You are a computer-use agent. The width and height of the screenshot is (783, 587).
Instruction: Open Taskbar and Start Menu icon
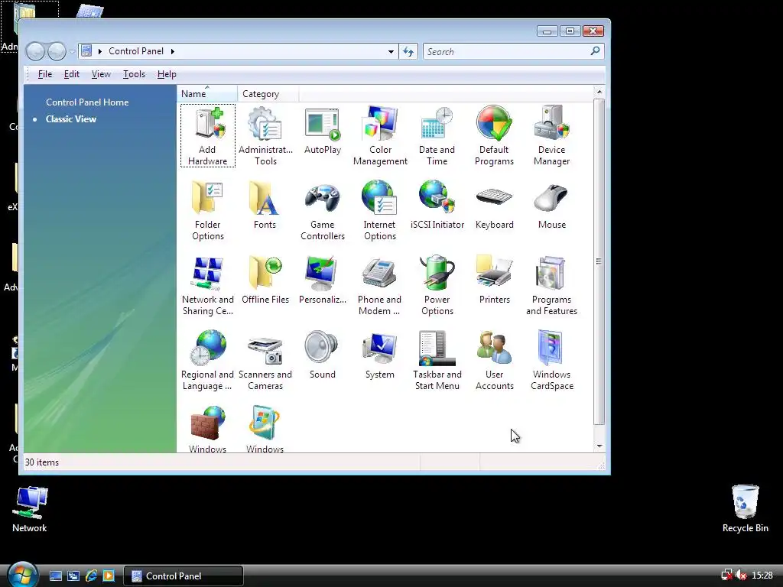(x=437, y=360)
